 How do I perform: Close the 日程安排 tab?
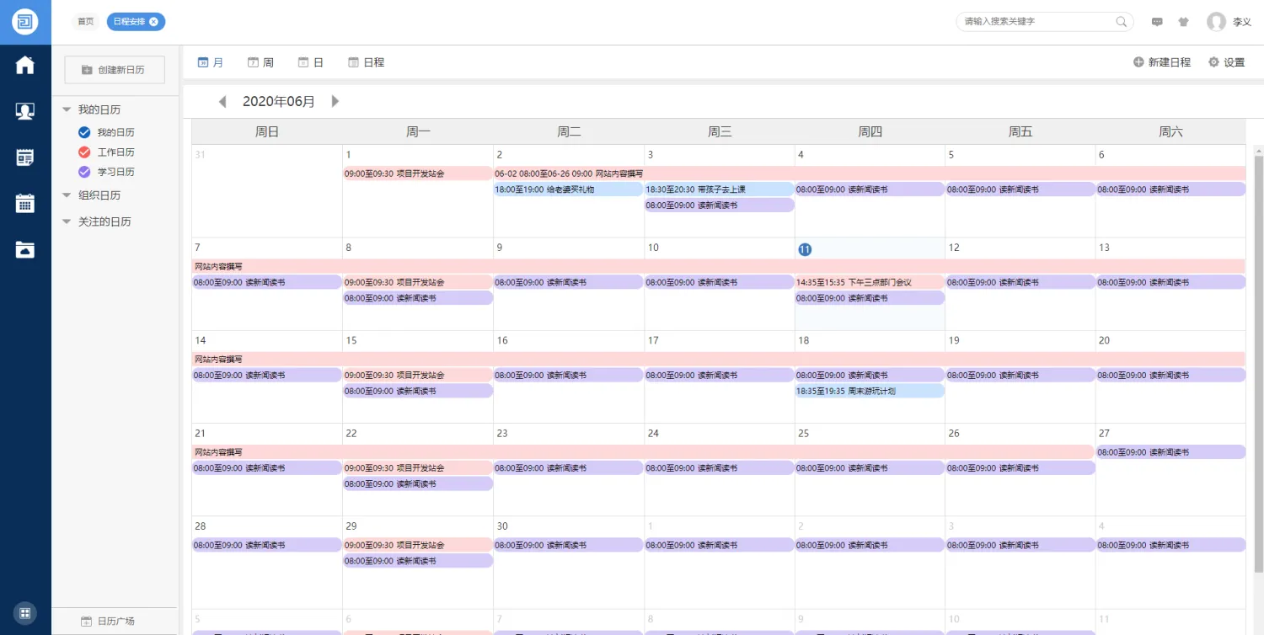click(x=153, y=22)
